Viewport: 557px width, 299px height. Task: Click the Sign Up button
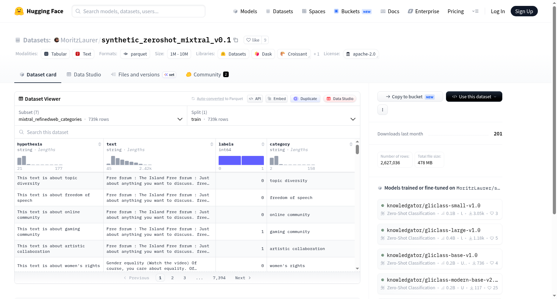(x=524, y=11)
